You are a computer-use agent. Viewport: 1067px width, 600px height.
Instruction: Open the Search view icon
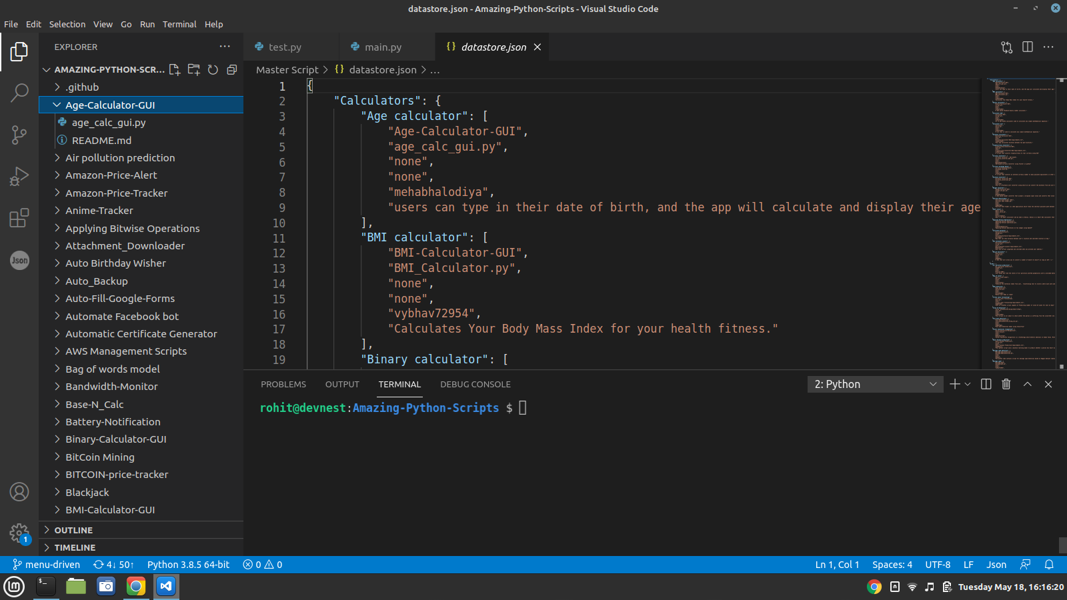pos(19,93)
